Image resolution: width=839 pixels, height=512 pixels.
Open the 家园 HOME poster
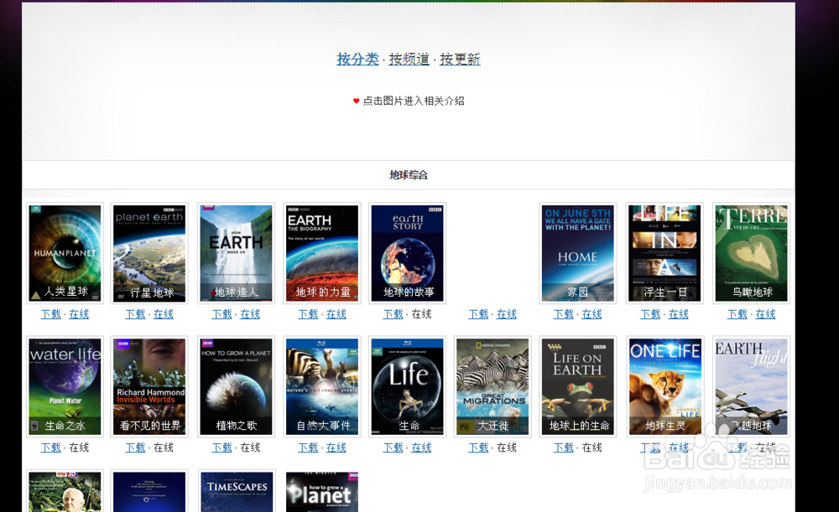tap(578, 253)
